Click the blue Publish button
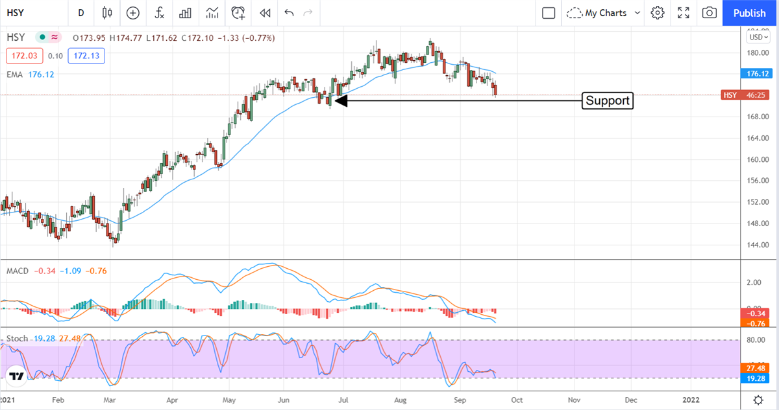 pyautogui.click(x=750, y=12)
